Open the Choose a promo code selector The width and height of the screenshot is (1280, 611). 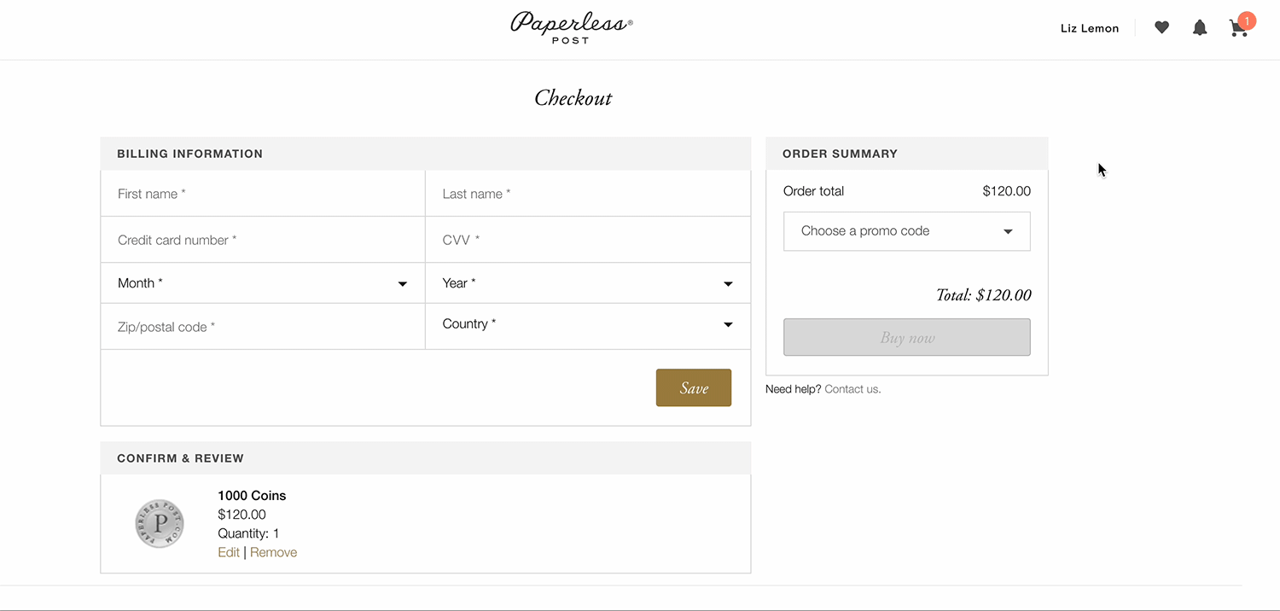coord(906,231)
